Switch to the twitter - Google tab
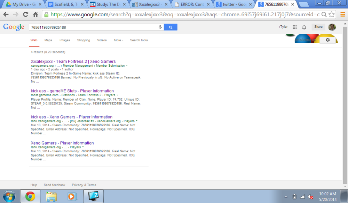This screenshot has height=203, width=348. tap(234, 5)
